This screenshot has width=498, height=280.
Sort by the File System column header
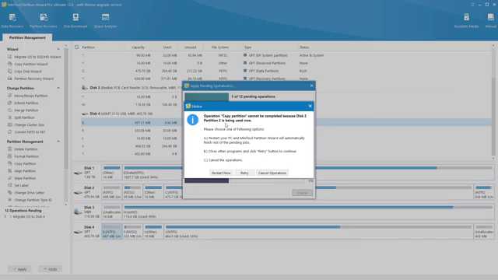tap(219, 47)
